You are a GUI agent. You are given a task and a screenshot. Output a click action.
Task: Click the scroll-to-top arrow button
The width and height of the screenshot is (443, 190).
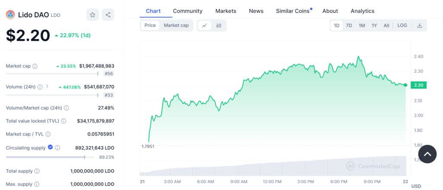click(427, 154)
